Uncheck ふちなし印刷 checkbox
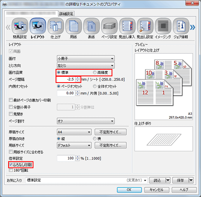Image resolution: width=201 pixels, height=197 pixels. tap(11, 165)
